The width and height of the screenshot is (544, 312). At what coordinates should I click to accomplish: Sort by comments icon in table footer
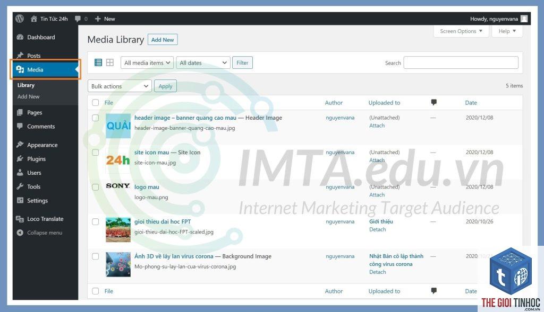point(433,291)
